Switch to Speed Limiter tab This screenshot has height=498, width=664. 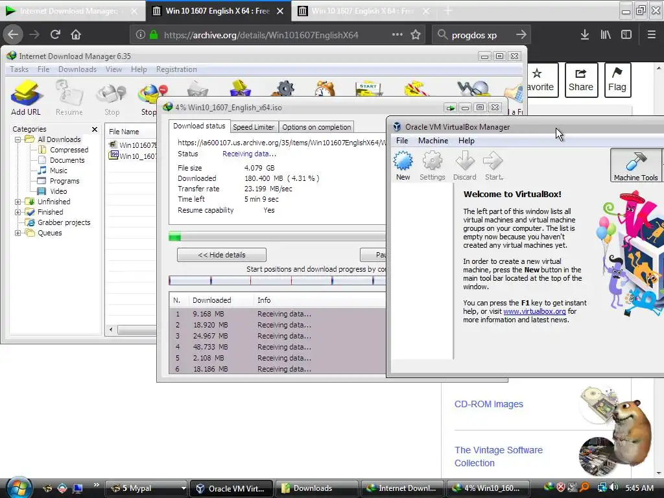254,127
